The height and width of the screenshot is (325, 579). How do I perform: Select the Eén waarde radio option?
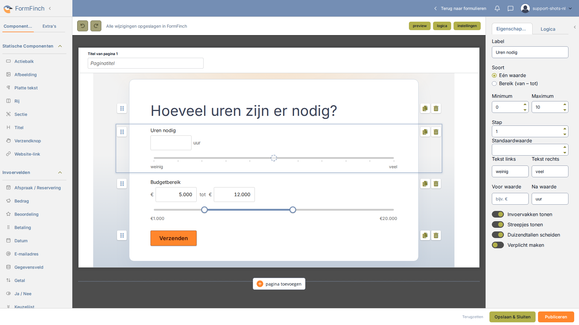click(494, 76)
